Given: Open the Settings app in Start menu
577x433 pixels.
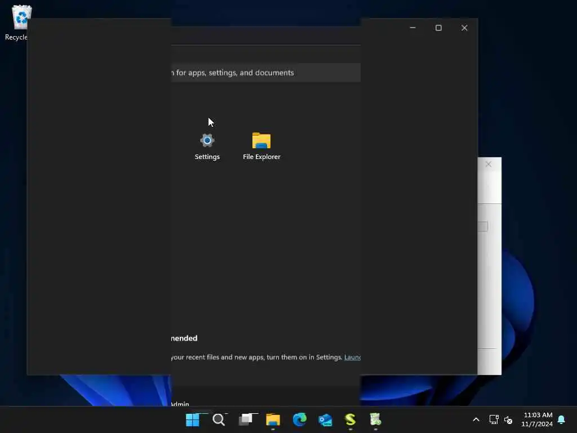Looking at the screenshot, I should point(207,147).
